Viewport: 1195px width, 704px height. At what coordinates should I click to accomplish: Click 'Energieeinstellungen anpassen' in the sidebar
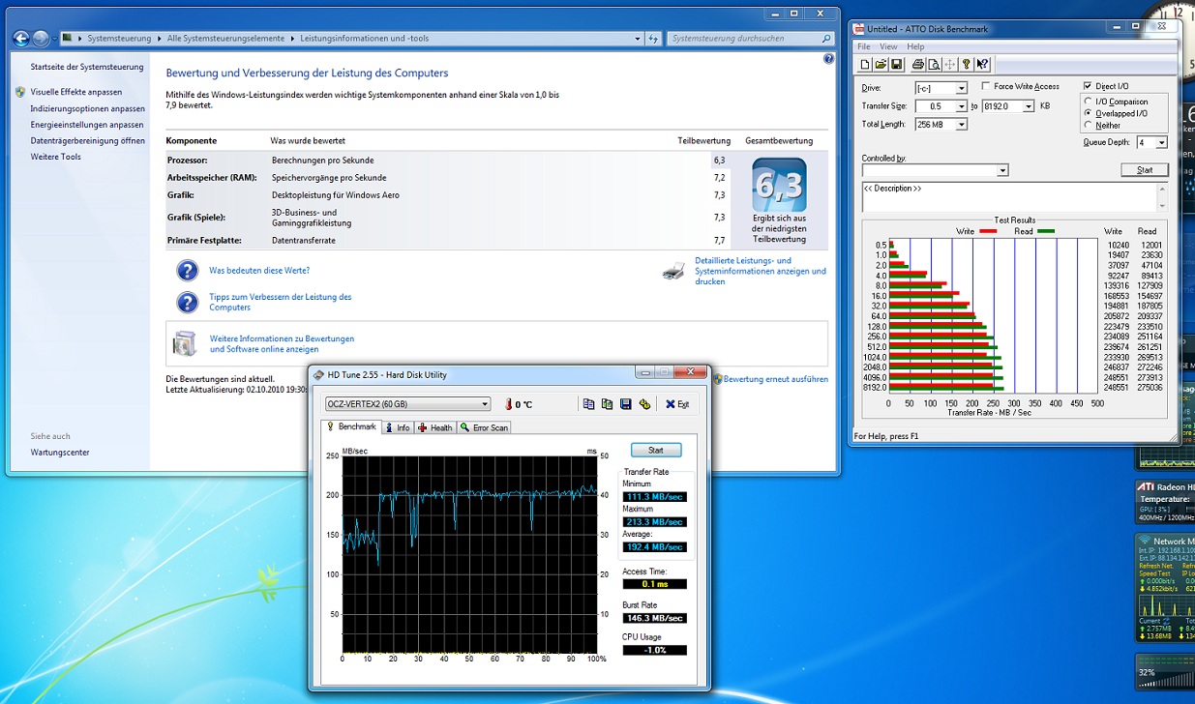[87, 125]
